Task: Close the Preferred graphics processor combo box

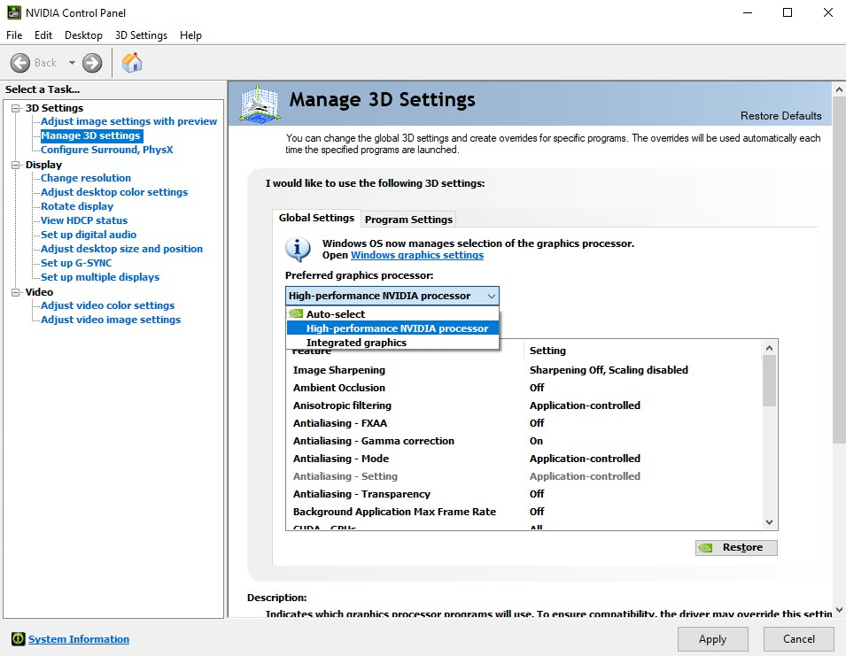Action: (491, 296)
